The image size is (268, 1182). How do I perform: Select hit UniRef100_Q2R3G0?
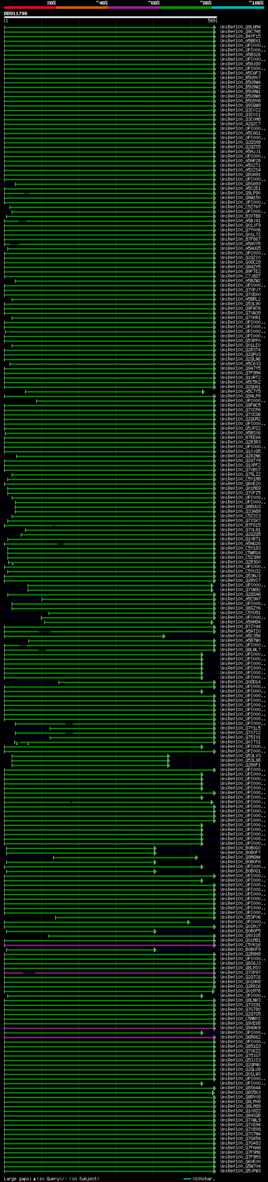tap(240, 562)
